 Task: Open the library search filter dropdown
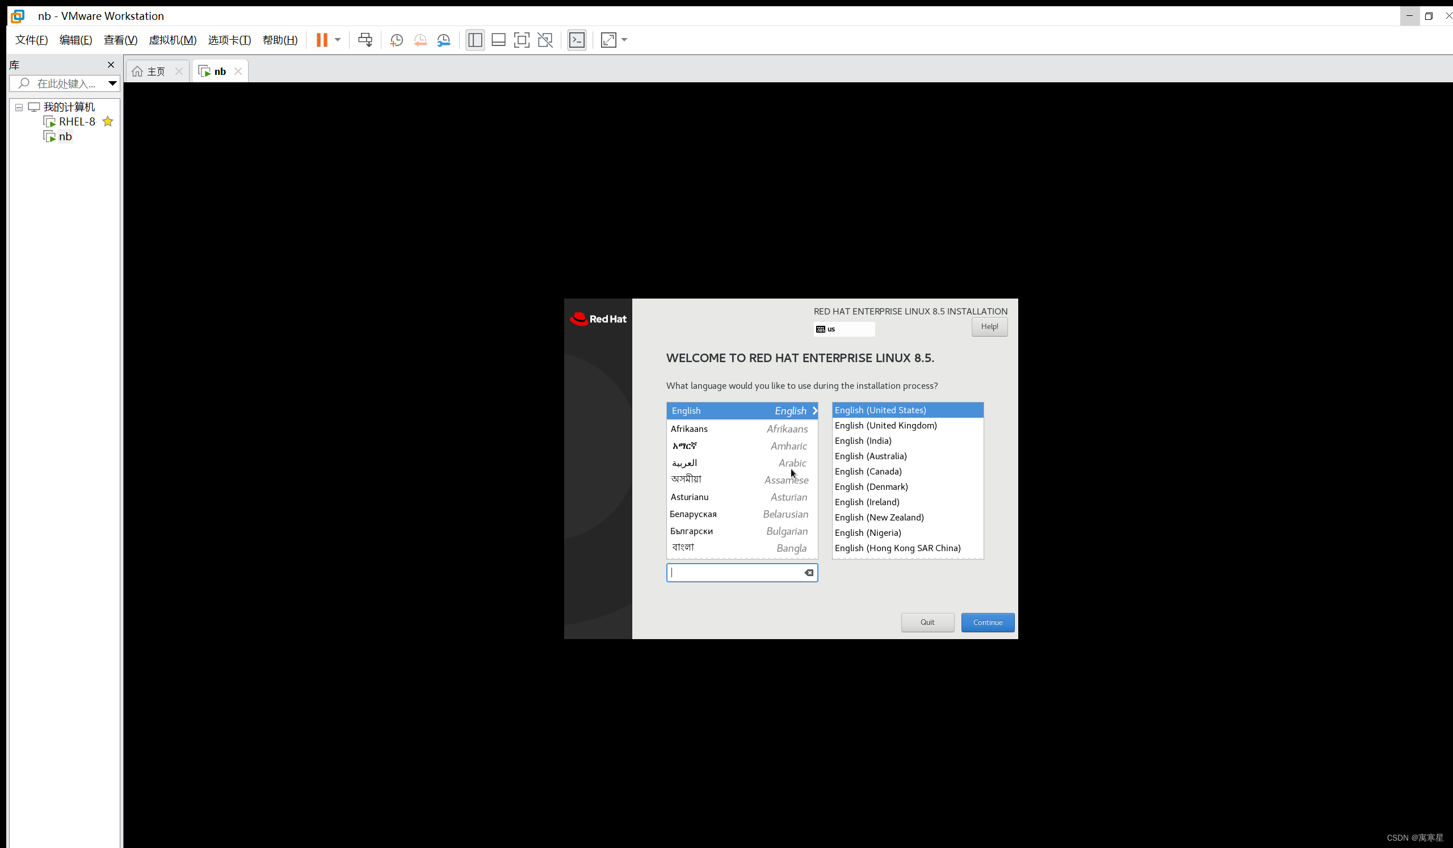[112, 83]
